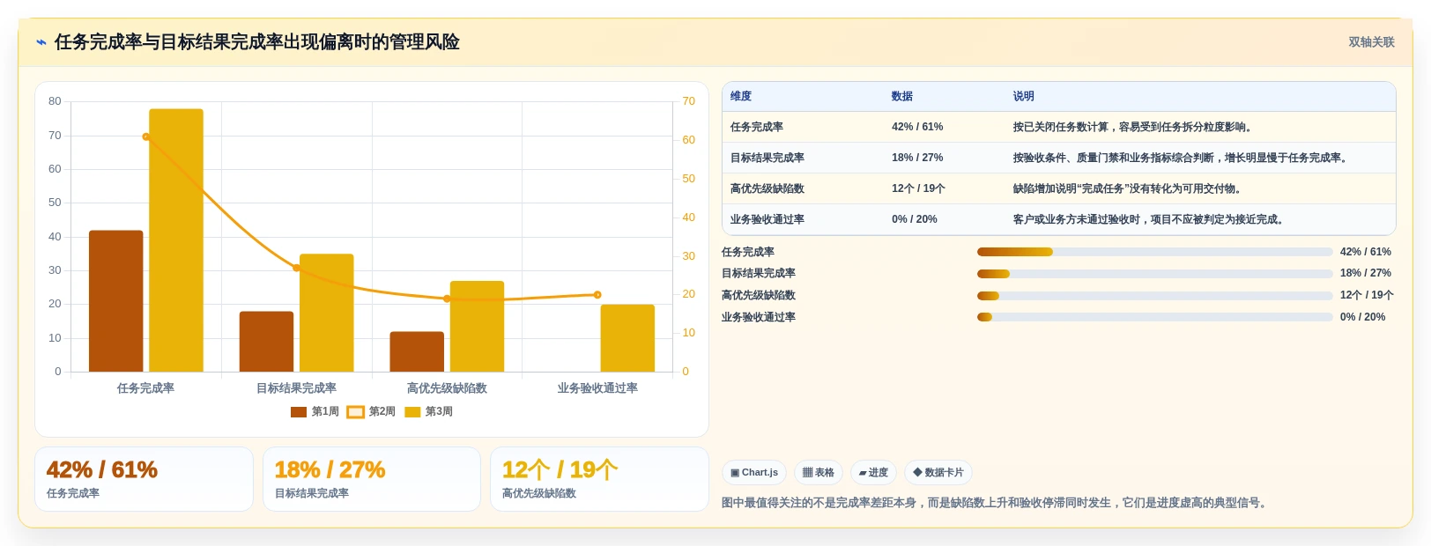The height and width of the screenshot is (546, 1431).
Task: Click the 数据卡片 tag chip
Action: pyautogui.click(x=938, y=473)
